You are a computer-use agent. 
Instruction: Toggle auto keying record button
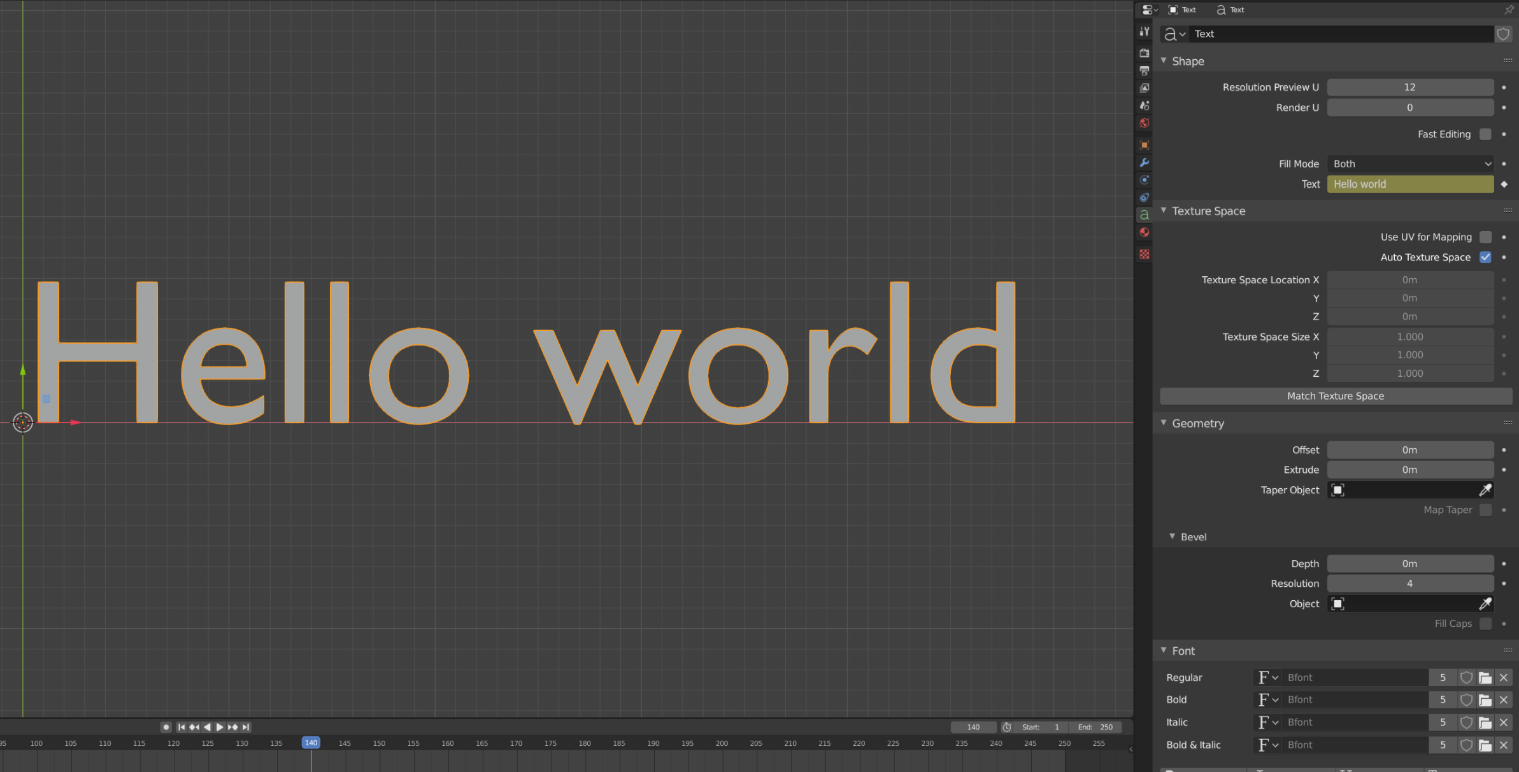click(166, 727)
